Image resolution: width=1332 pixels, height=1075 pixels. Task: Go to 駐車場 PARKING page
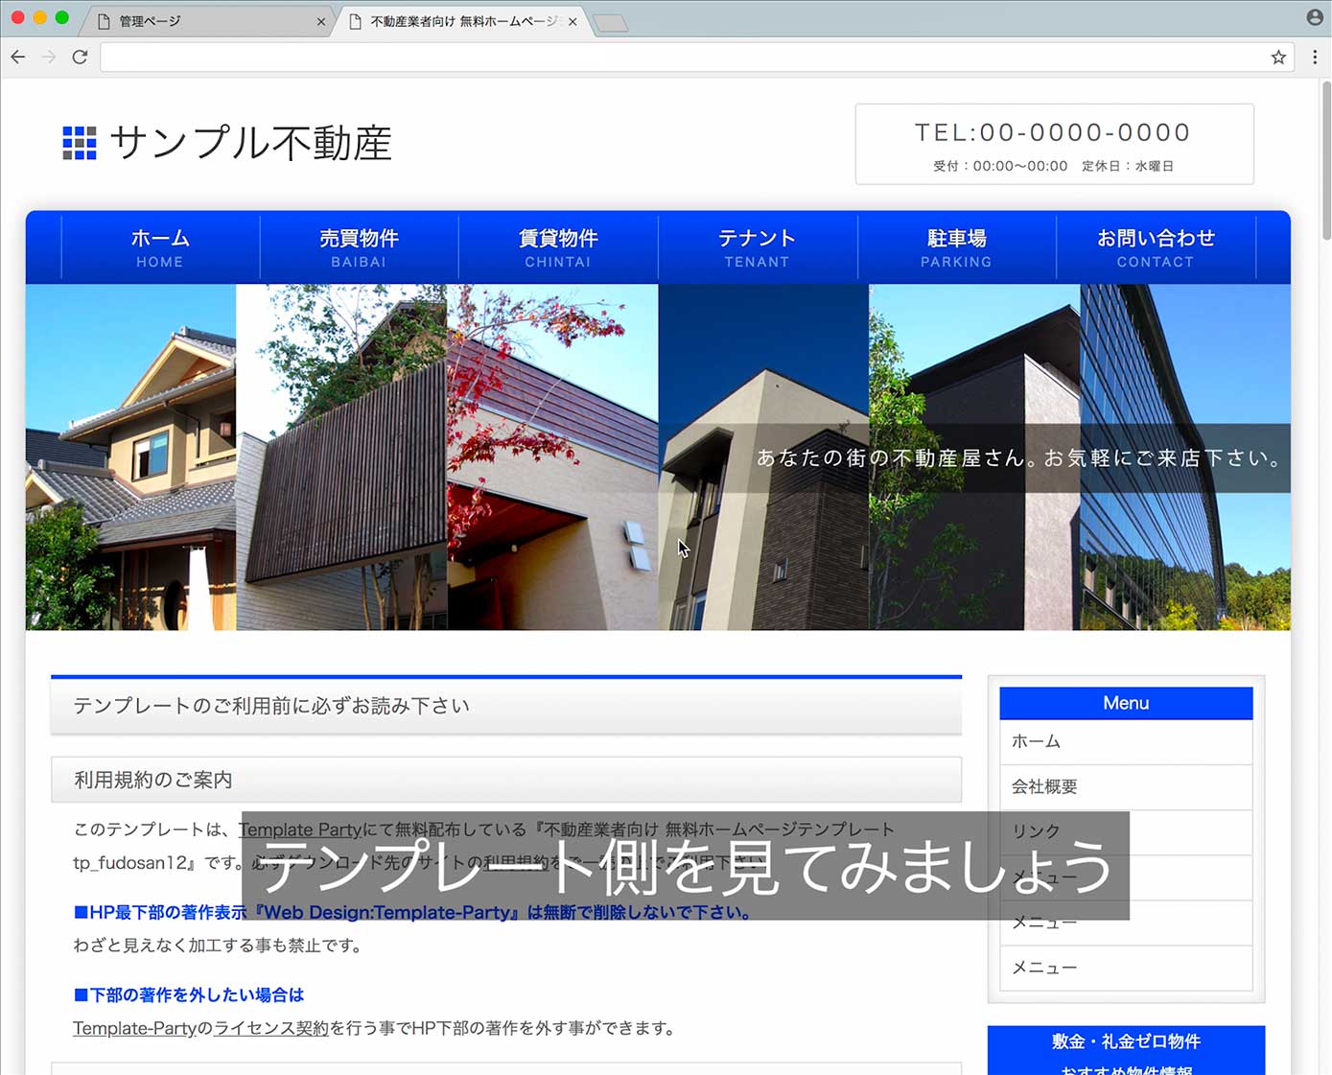click(956, 247)
